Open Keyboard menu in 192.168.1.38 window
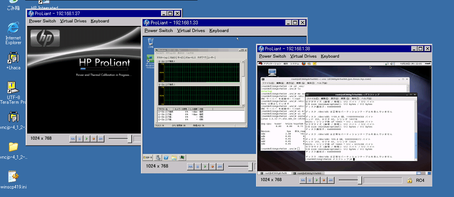The width and height of the screenshot is (454, 197). click(x=330, y=57)
